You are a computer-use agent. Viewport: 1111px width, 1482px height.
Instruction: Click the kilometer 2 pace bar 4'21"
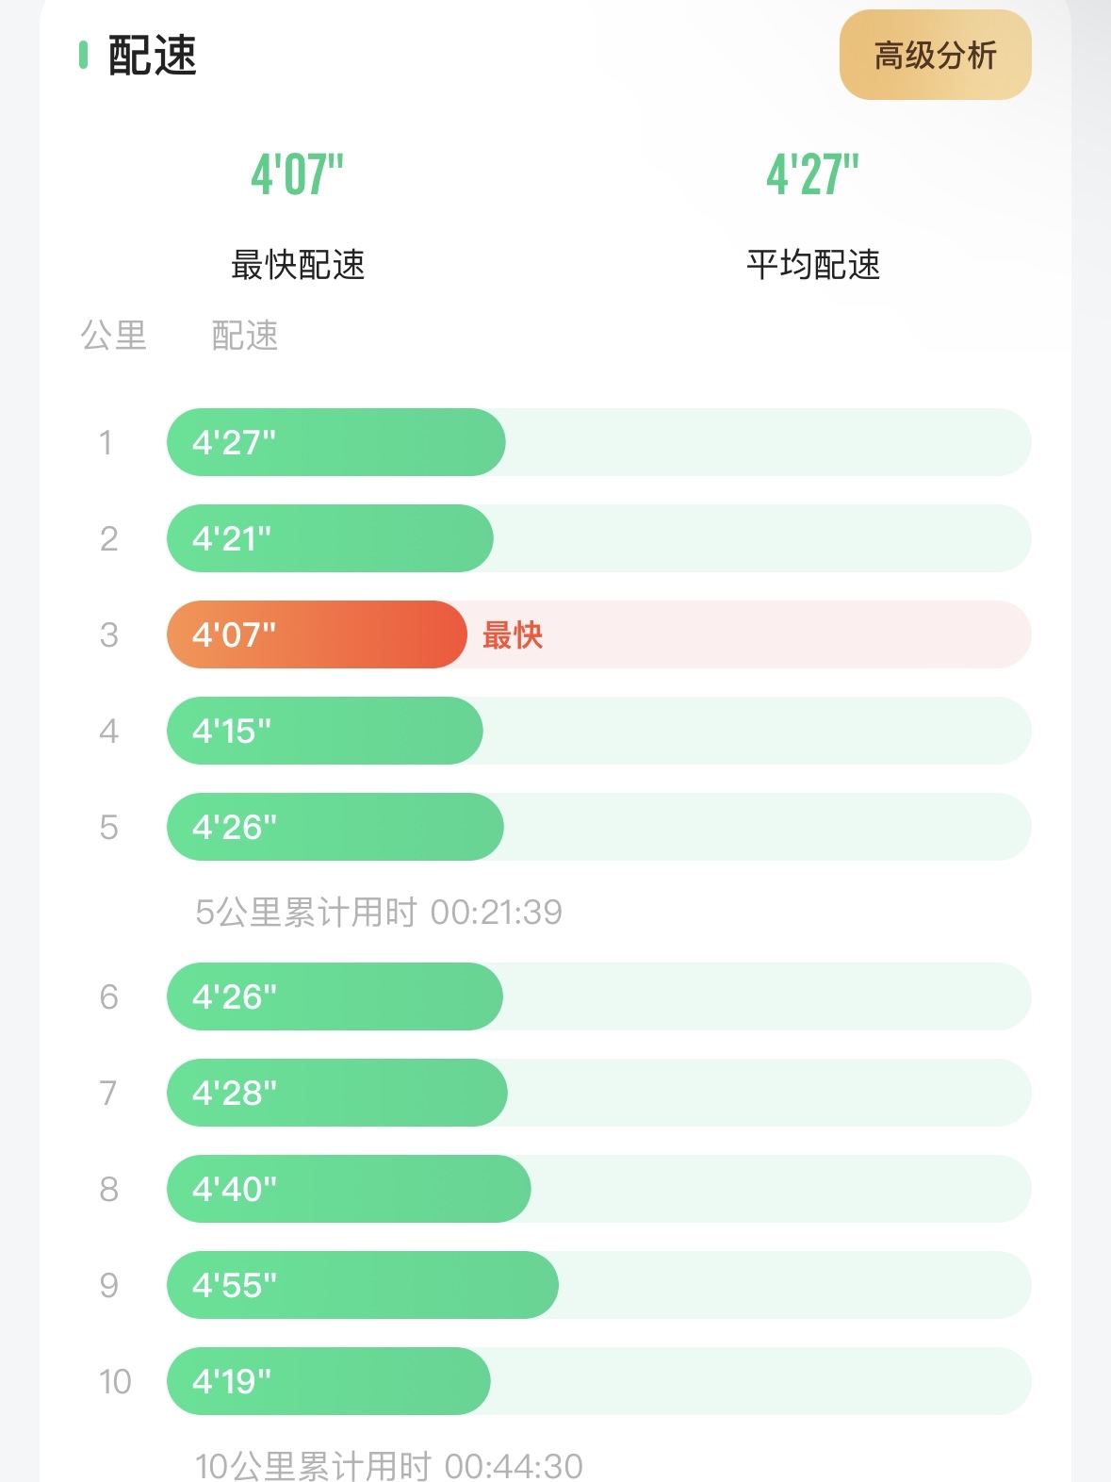[330, 538]
